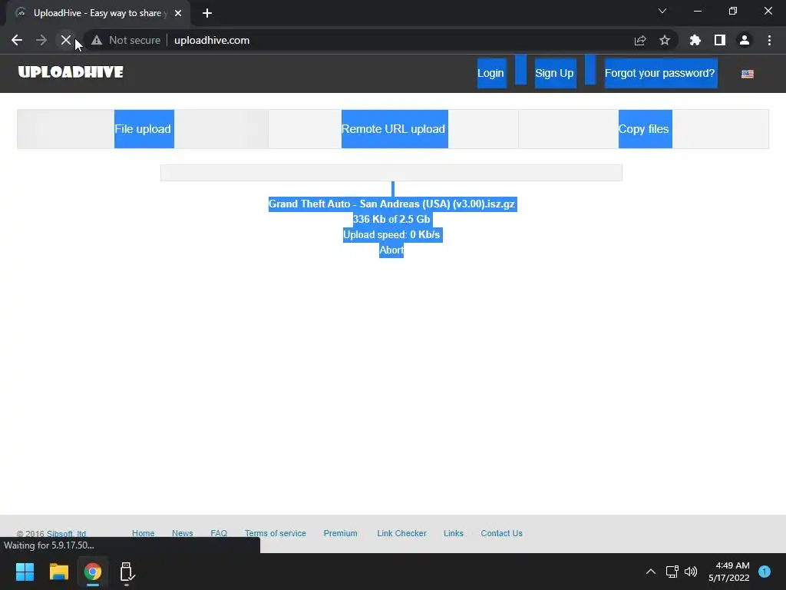Stop loading the page
Screen dimensions: 786x590
point(66,40)
